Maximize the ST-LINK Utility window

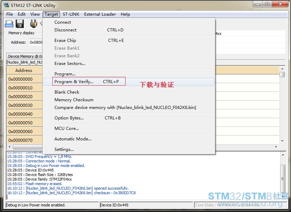click(267, 4)
